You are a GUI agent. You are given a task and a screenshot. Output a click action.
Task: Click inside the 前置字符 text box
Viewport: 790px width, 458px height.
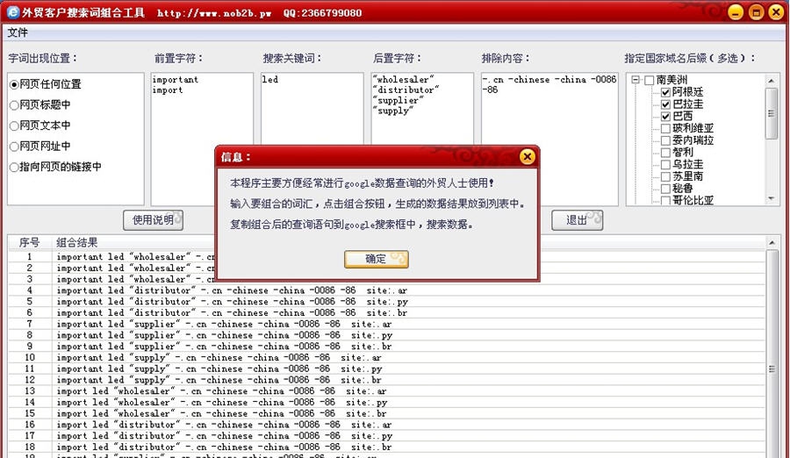click(202, 139)
